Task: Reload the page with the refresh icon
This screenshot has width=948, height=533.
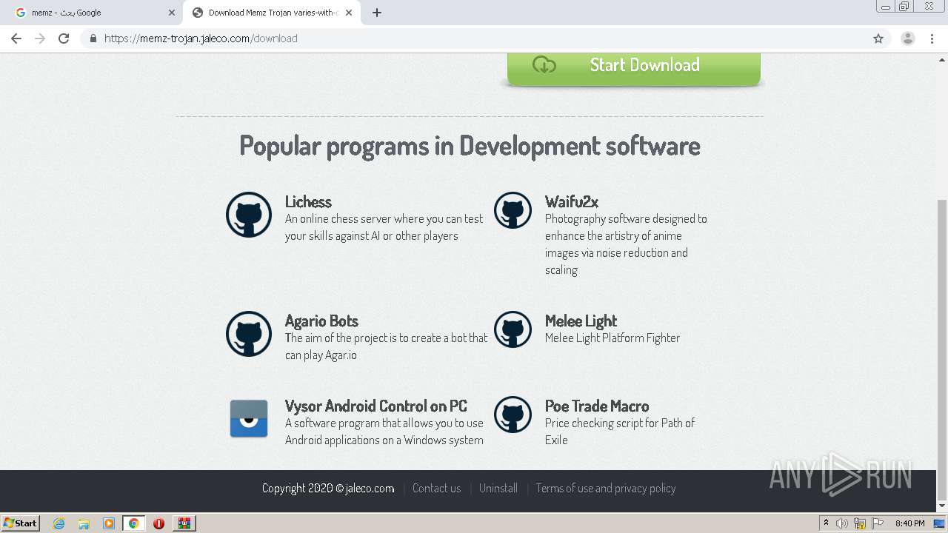Action: click(x=64, y=38)
